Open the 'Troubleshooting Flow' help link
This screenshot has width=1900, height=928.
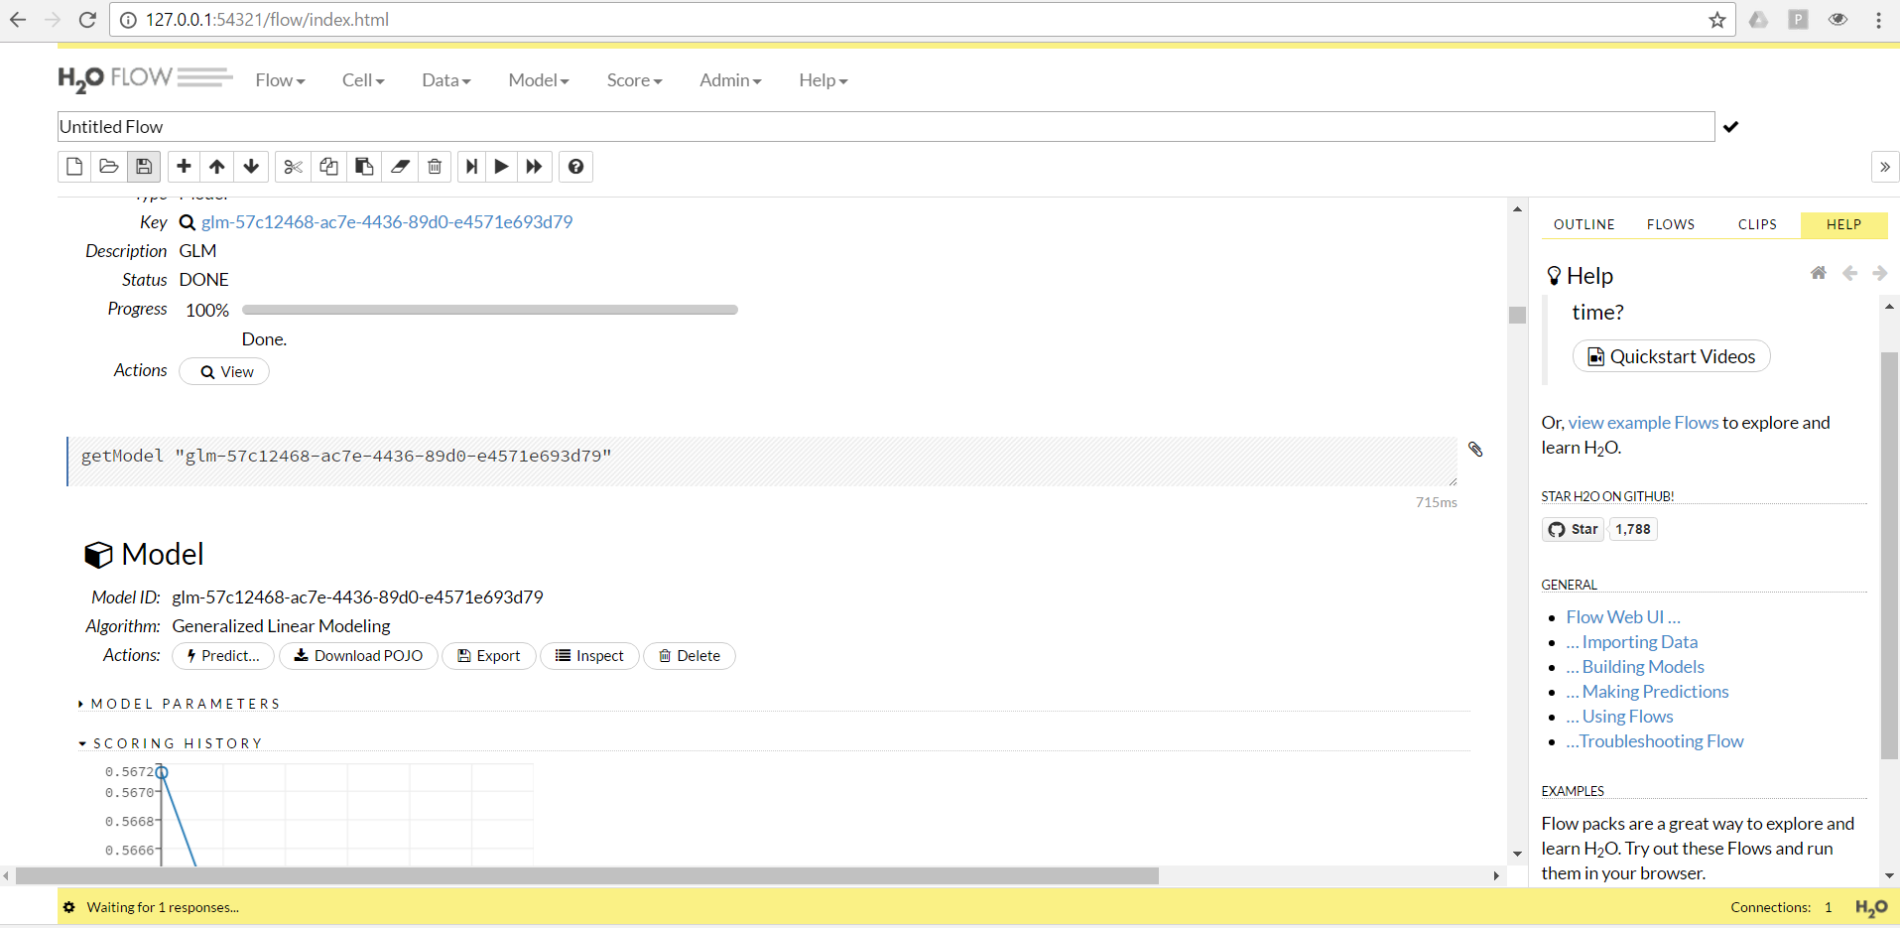[x=1655, y=741]
